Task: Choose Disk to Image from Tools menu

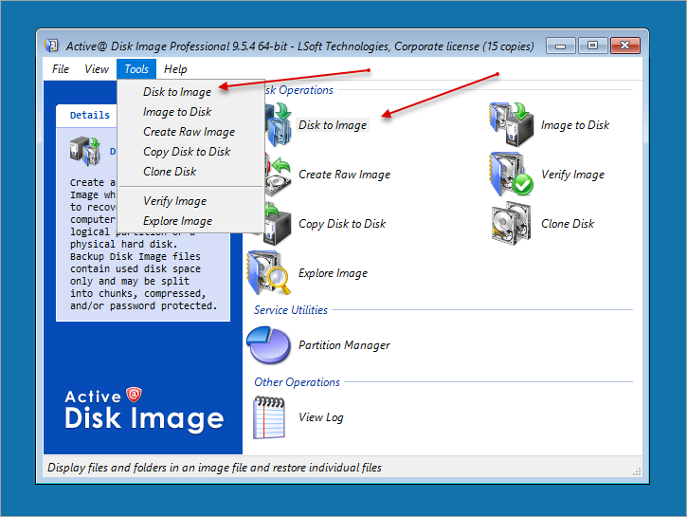Action: (x=190, y=92)
